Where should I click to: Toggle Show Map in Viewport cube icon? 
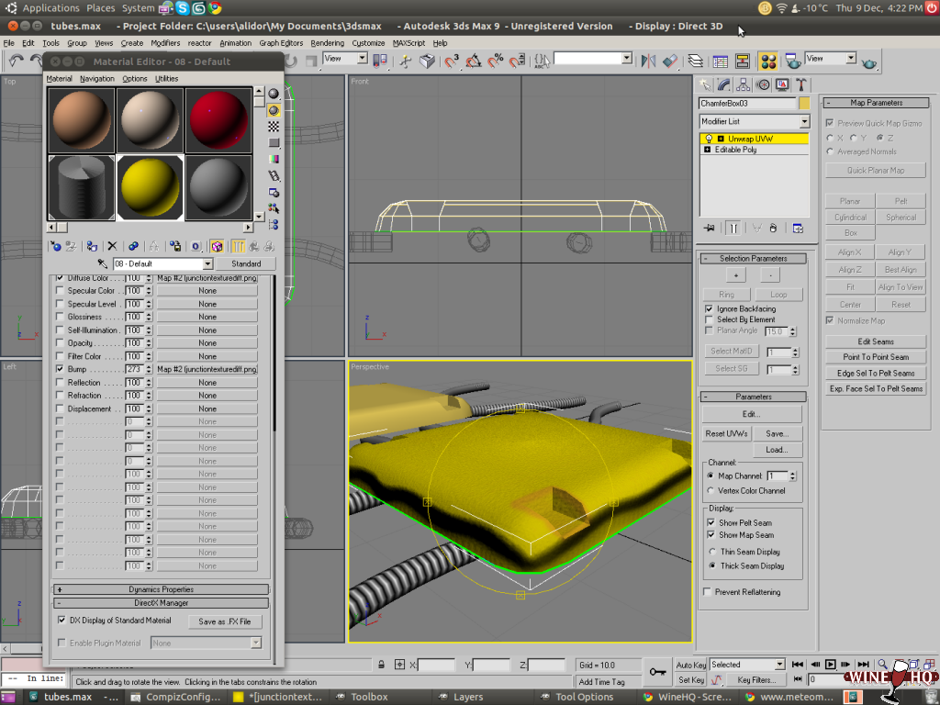[x=217, y=246]
